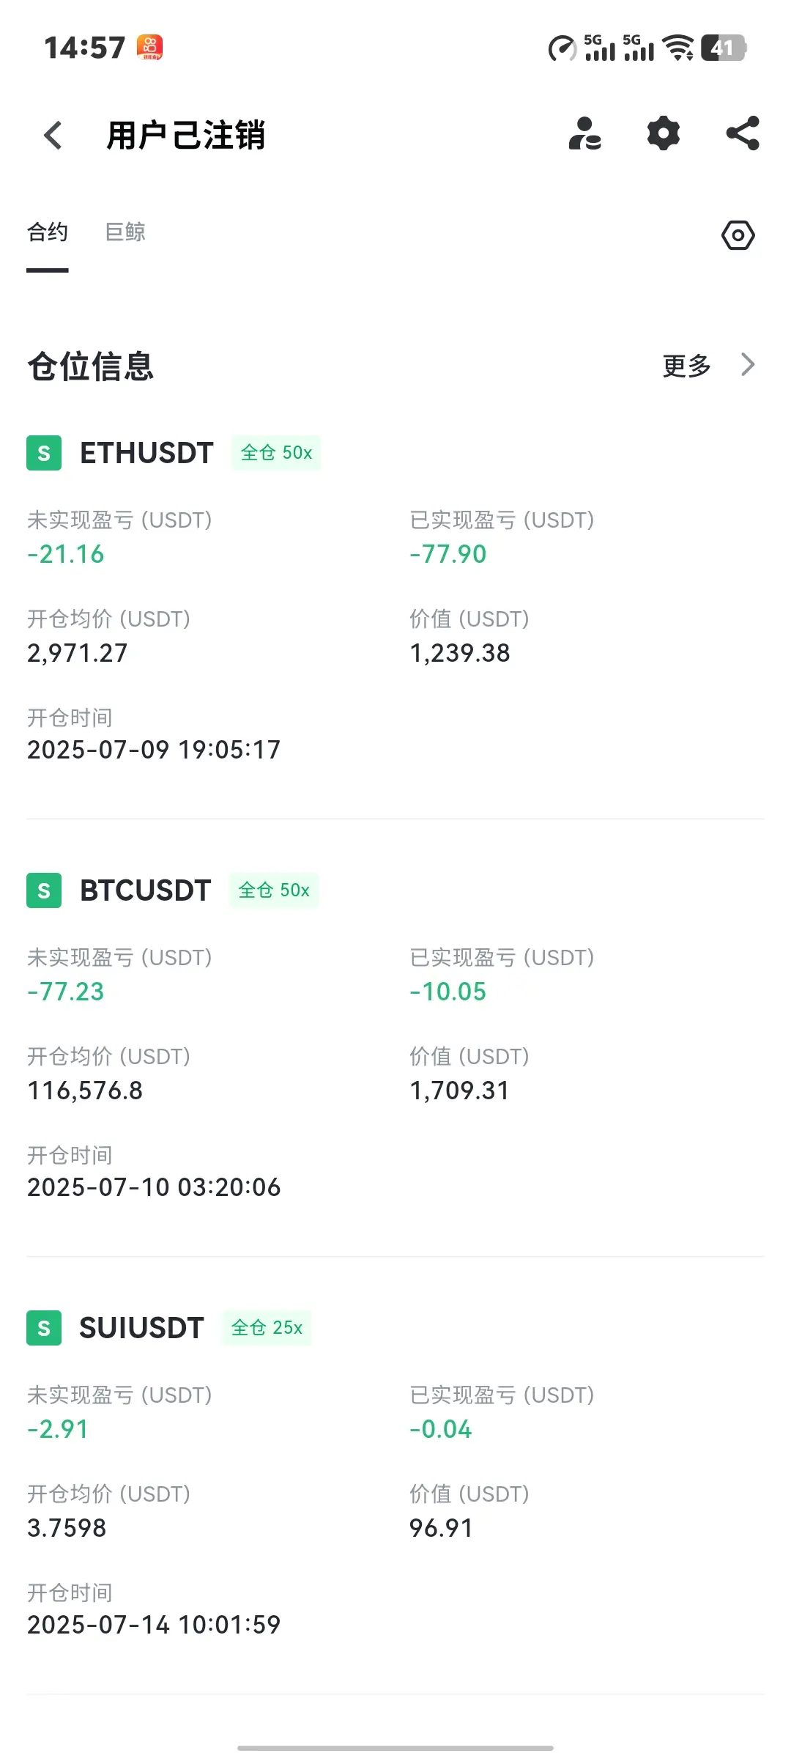Open the BTCUSDT position title
This screenshot has width=791, height=1753.
[x=145, y=890]
